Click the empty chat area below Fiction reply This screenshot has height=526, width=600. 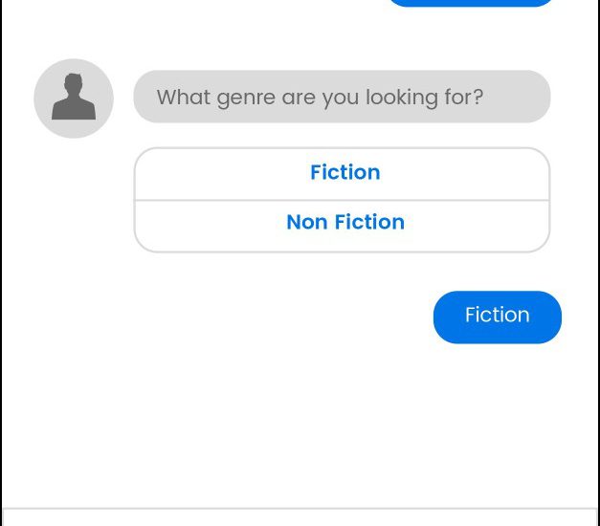tap(300, 425)
